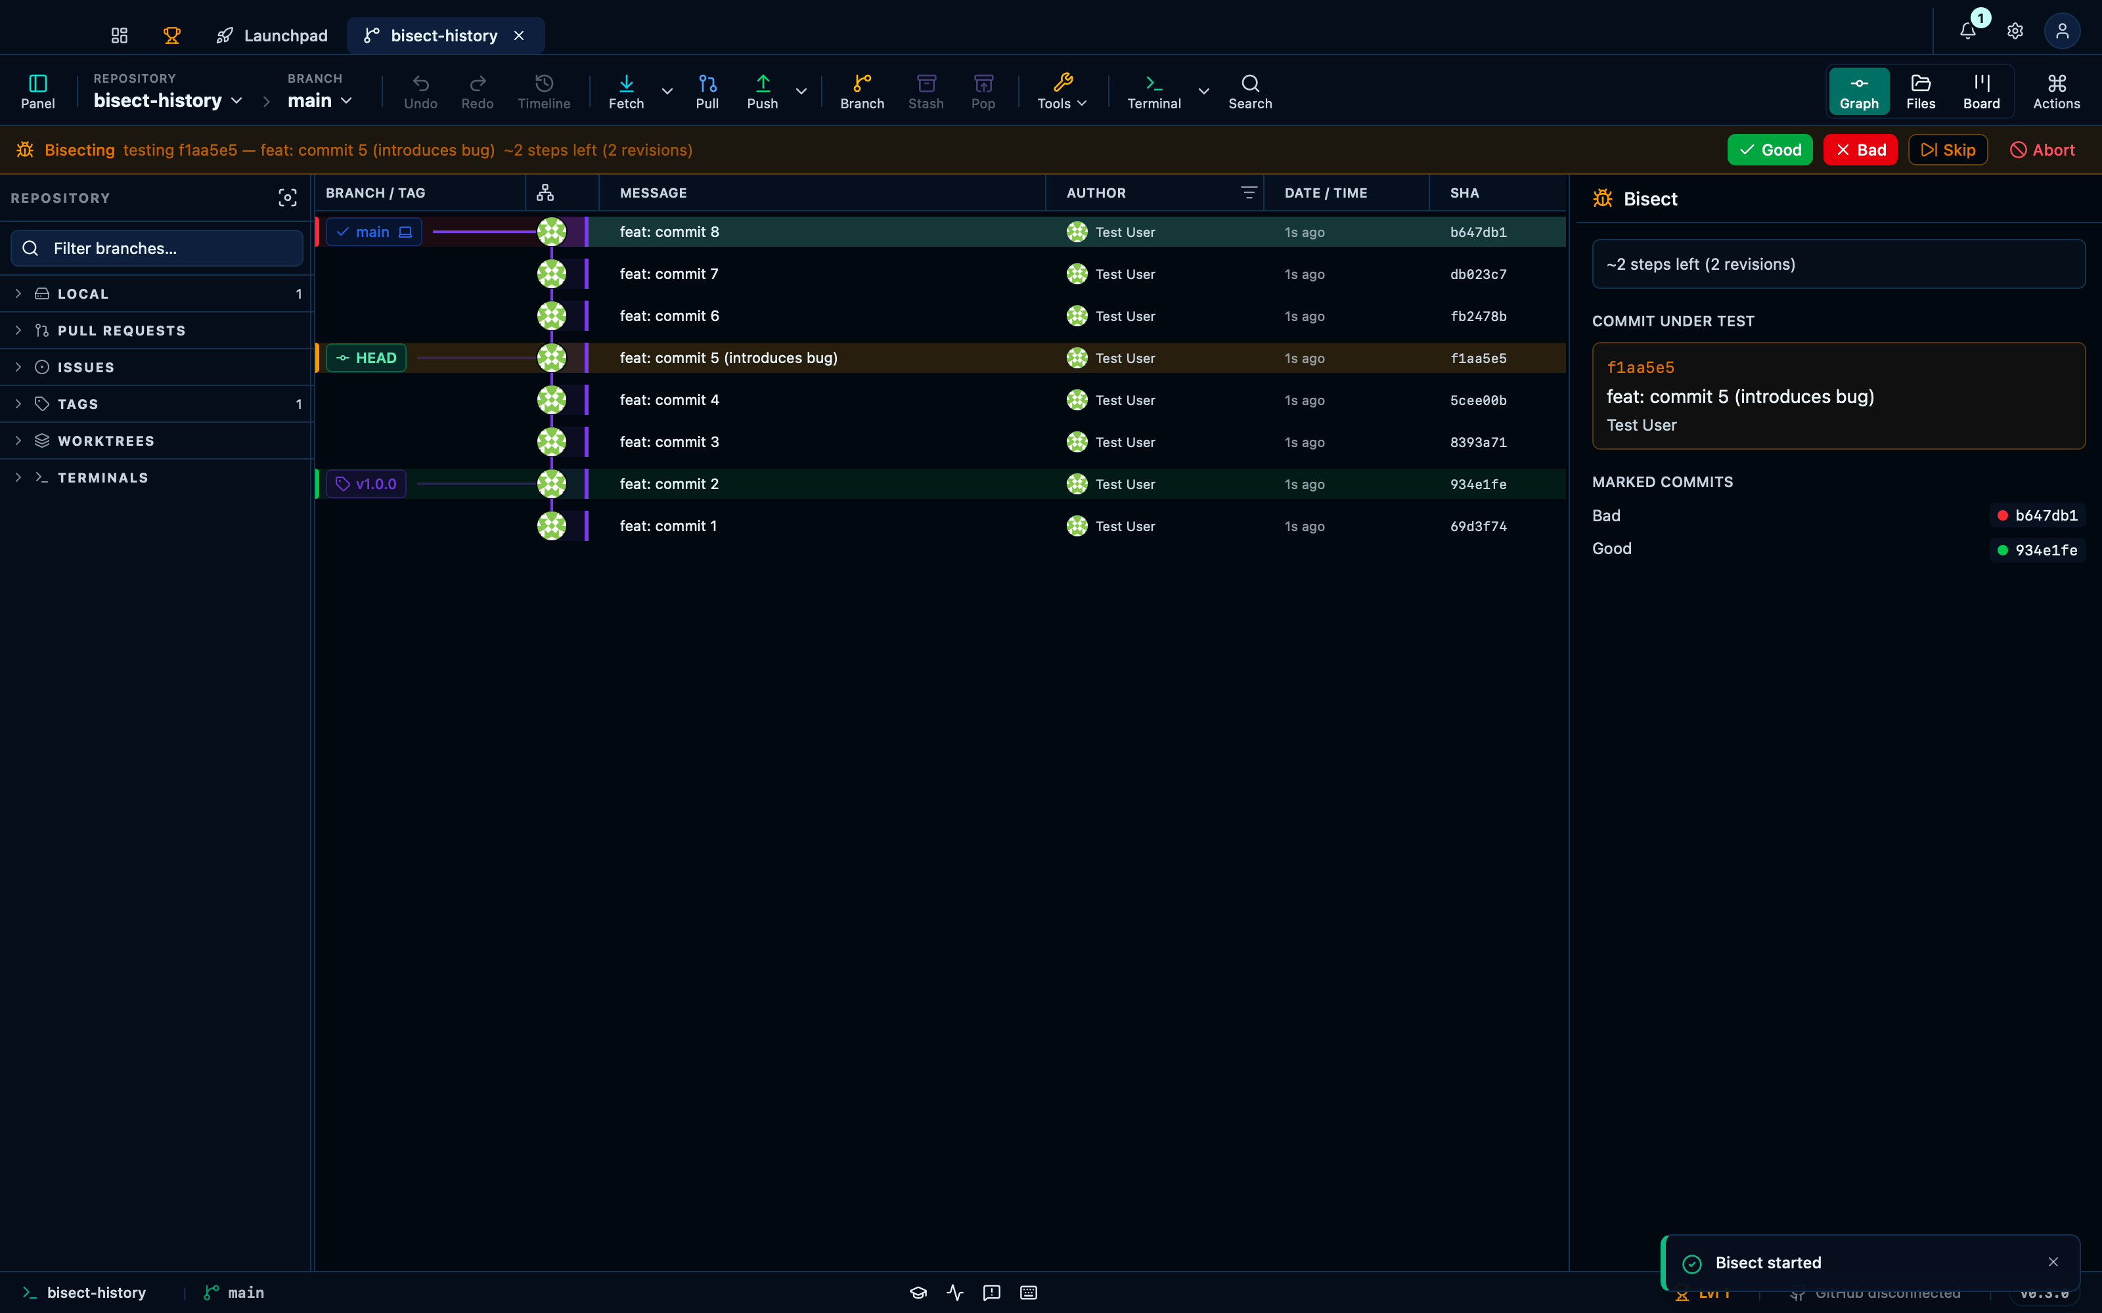Select the row 'feat: commit 7'
Screen dimensions: 2102x1313
pos(941,274)
